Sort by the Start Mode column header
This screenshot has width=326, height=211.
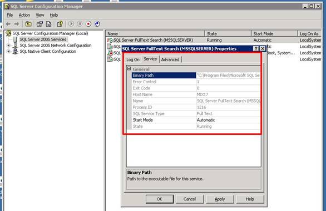pyautogui.click(x=275, y=34)
